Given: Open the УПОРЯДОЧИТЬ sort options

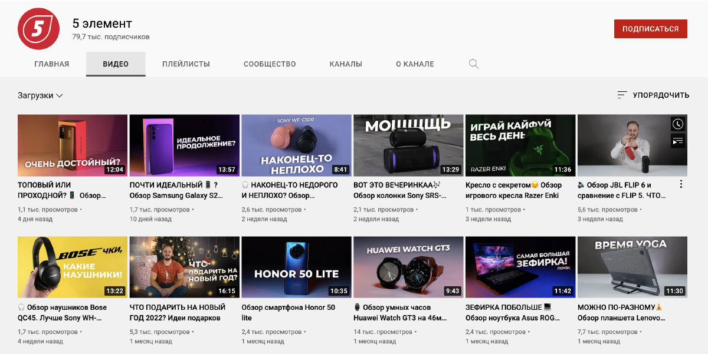Looking at the screenshot, I should (x=653, y=95).
